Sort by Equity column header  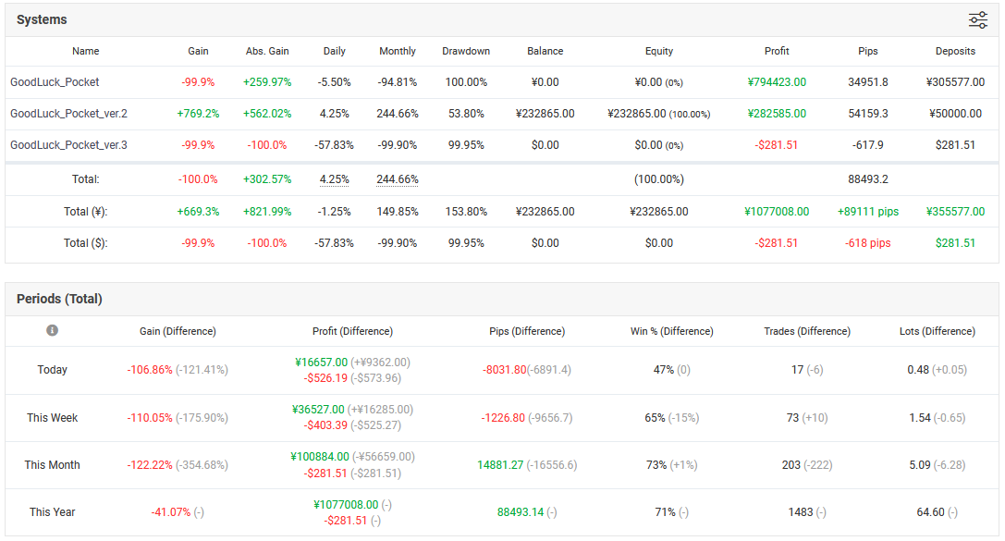(x=659, y=51)
